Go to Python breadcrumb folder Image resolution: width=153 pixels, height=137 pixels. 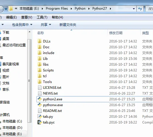click(80, 9)
